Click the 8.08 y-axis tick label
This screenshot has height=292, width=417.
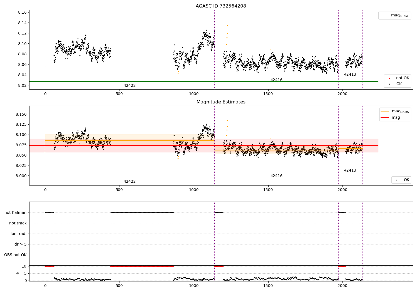coord(22,54)
